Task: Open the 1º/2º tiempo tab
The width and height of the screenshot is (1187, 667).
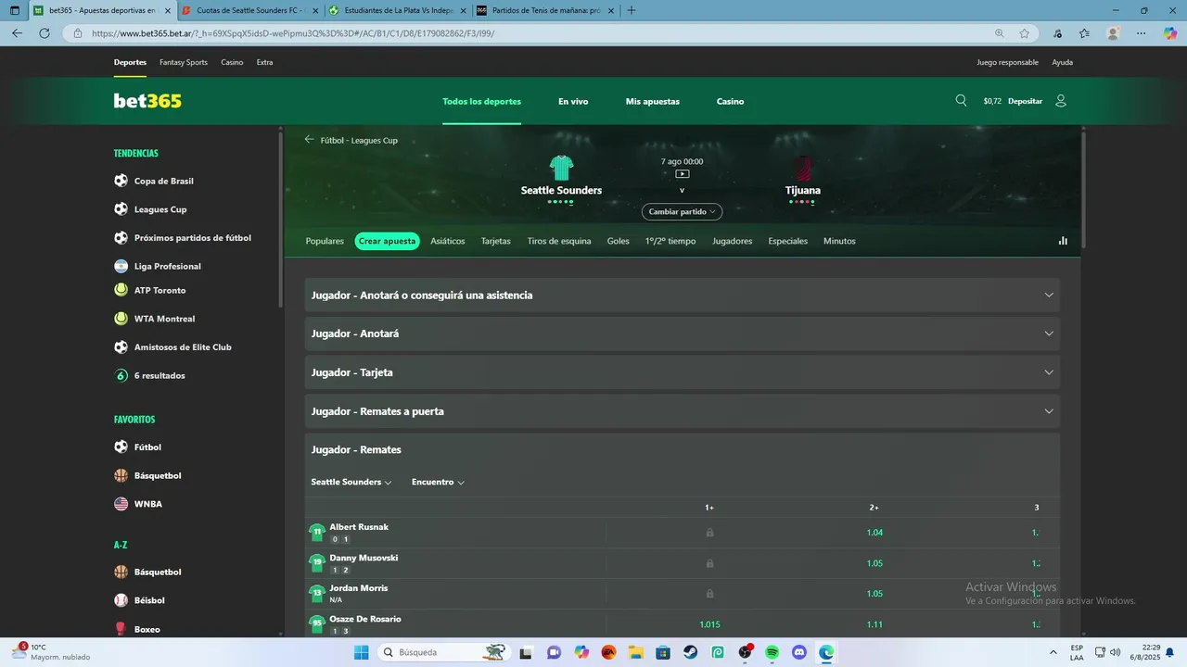Action: pos(670,241)
